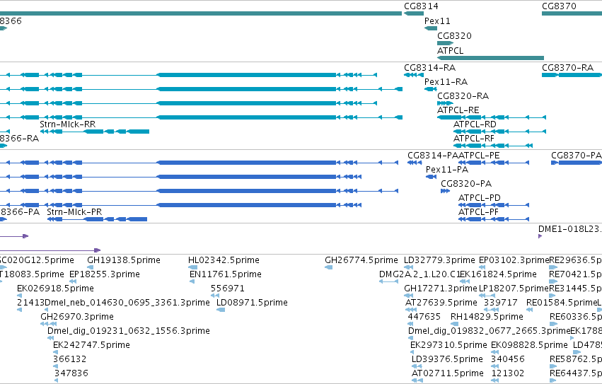Click the AT02711.5prime EST label
This screenshot has height=384, width=602.
(x=448, y=373)
